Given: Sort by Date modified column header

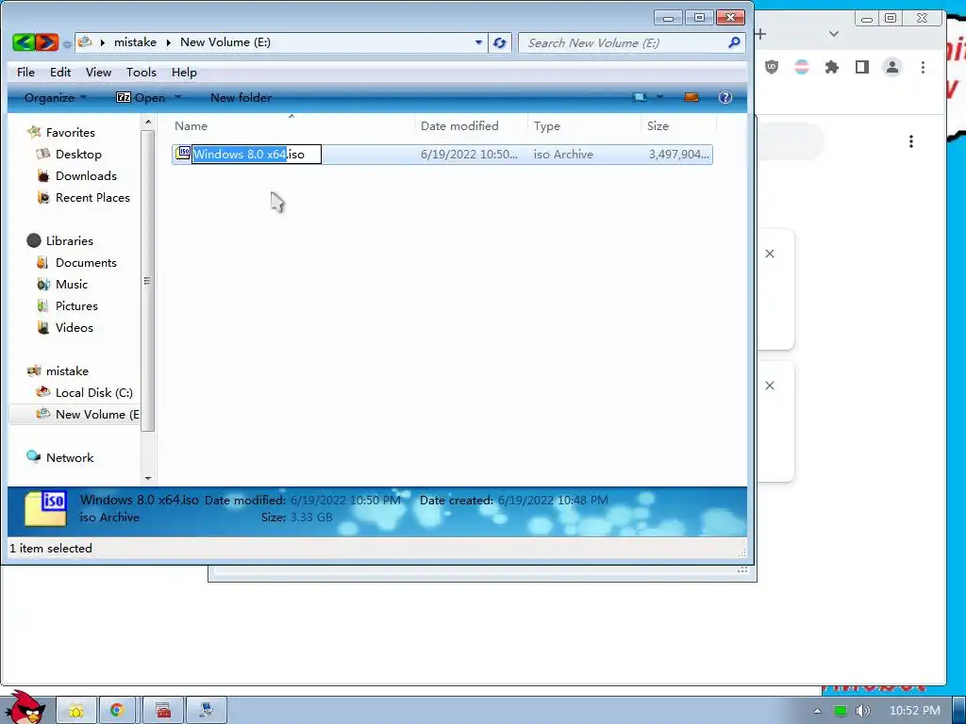Looking at the screenshot, I should tap(472, 125).
